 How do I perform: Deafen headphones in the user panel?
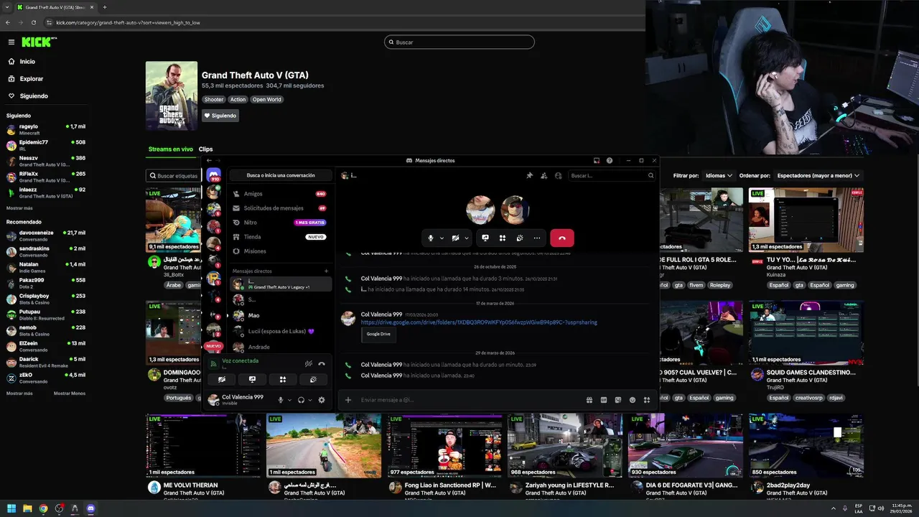coord(301,400)
